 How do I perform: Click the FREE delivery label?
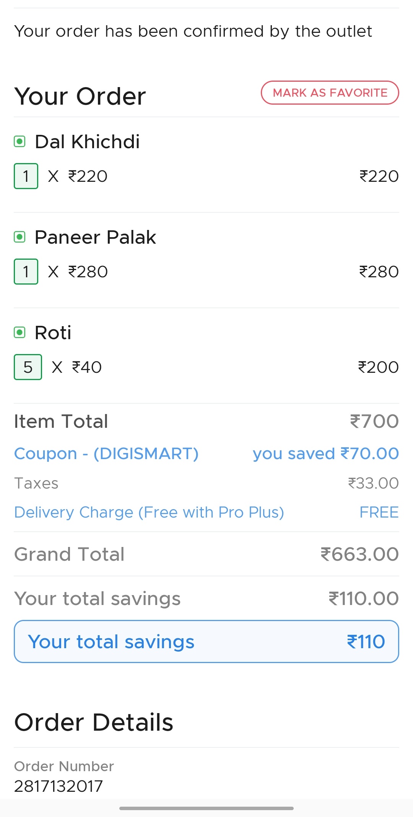click(379, 512)
